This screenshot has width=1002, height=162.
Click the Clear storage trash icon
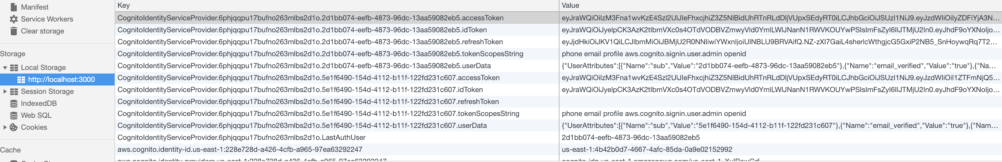pyautogui.click(x=13, y=31)
